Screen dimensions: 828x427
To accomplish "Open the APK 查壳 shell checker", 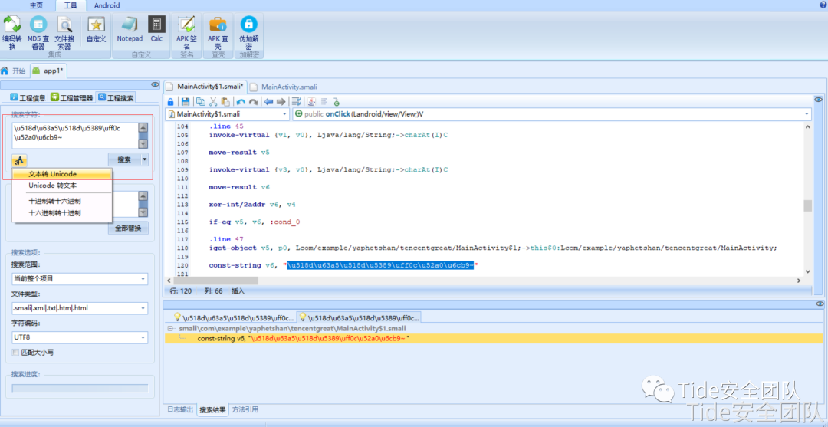I will coord(218,33).
